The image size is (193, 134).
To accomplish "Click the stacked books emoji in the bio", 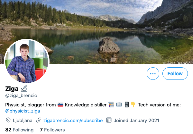I will tap(111, 105).
